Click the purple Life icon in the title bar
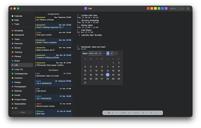 [86, 8]
